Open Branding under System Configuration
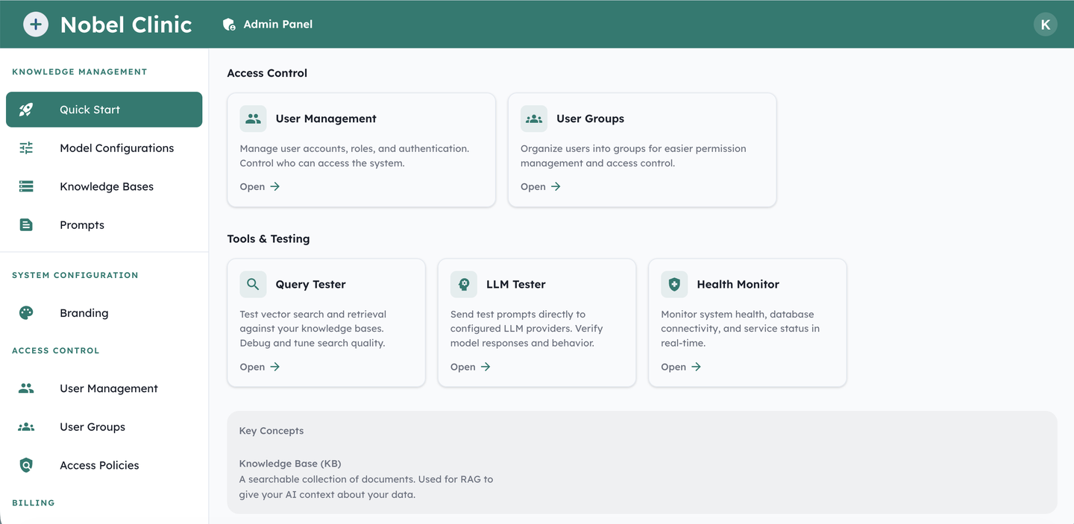The width and height of the screenshot is (1074, 524). coord(104,313)
